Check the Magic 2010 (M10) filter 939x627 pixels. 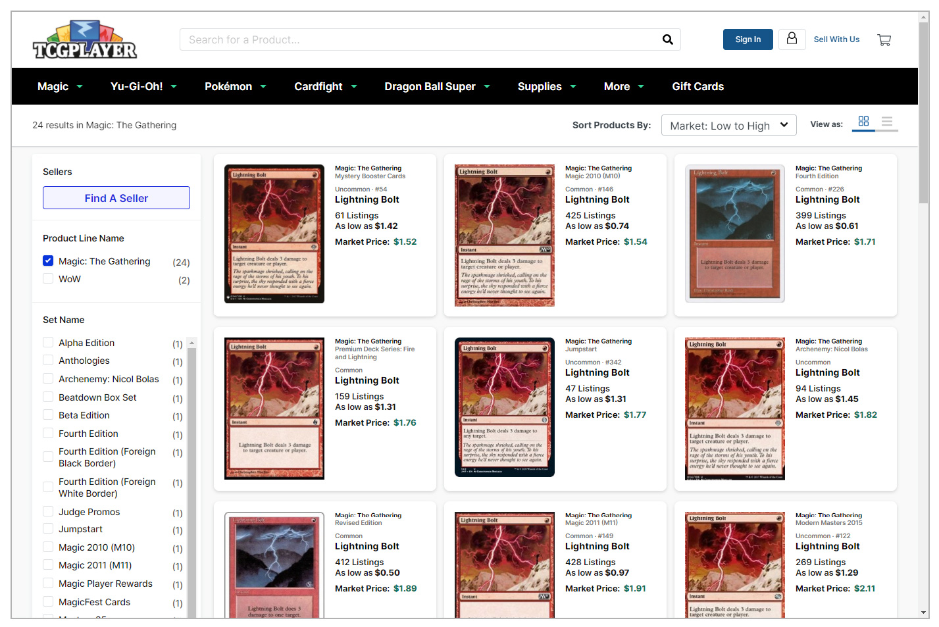(48, 547)
